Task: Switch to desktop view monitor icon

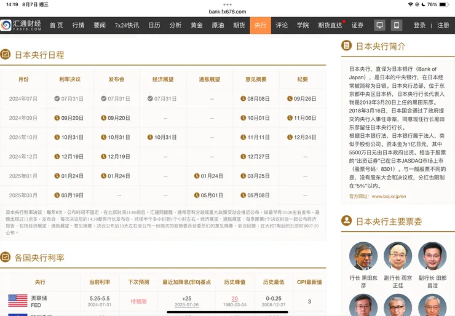Action: click(379, 25)
